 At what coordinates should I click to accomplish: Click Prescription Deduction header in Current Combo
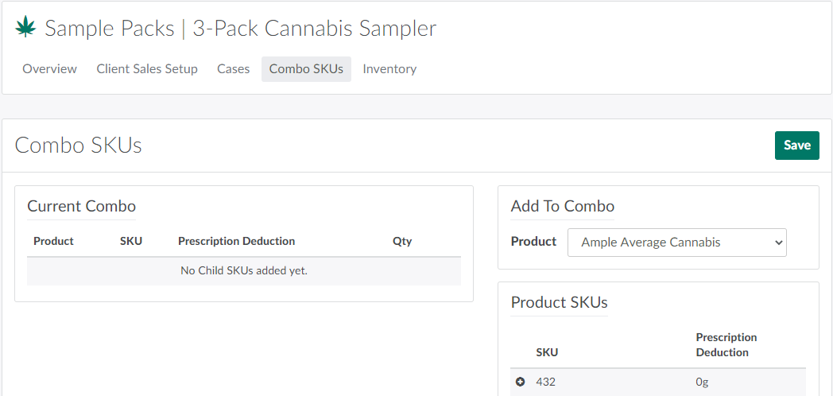tap(236, 241)
